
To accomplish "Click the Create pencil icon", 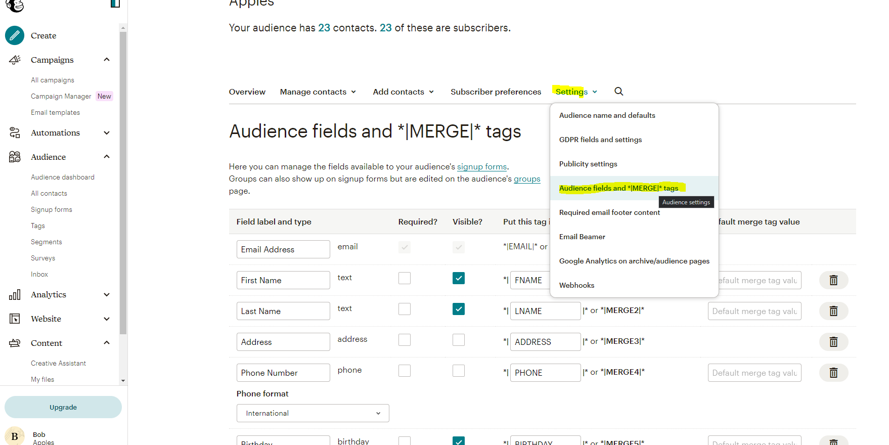I will click(x=15, y=35).
